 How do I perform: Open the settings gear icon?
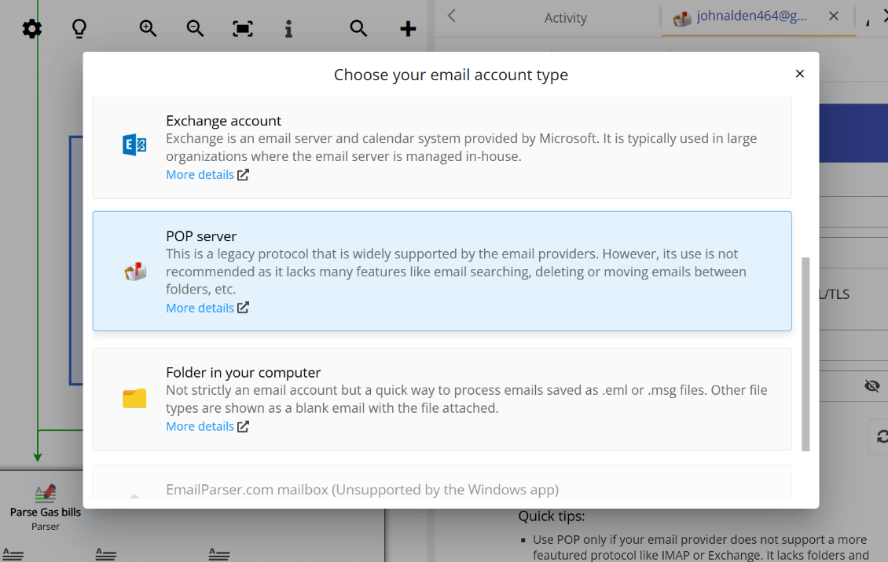[x=31, y=28]
